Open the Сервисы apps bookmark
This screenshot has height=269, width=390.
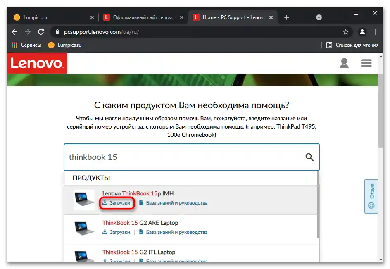[26, 45]
